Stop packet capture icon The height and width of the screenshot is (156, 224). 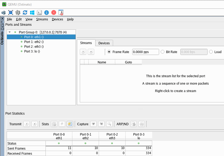(x=101, y=124)
